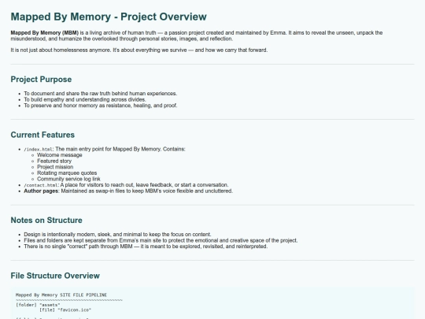The height and width of the screenshot is (319, 425).
Task: Click the bullet 'To preserve and honor memory as resistance'
Action: pos(101,106)
